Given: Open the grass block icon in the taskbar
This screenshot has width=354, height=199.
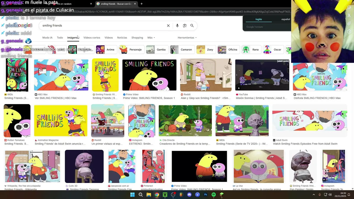Looking at the screenshot, I should coord(222,195).
